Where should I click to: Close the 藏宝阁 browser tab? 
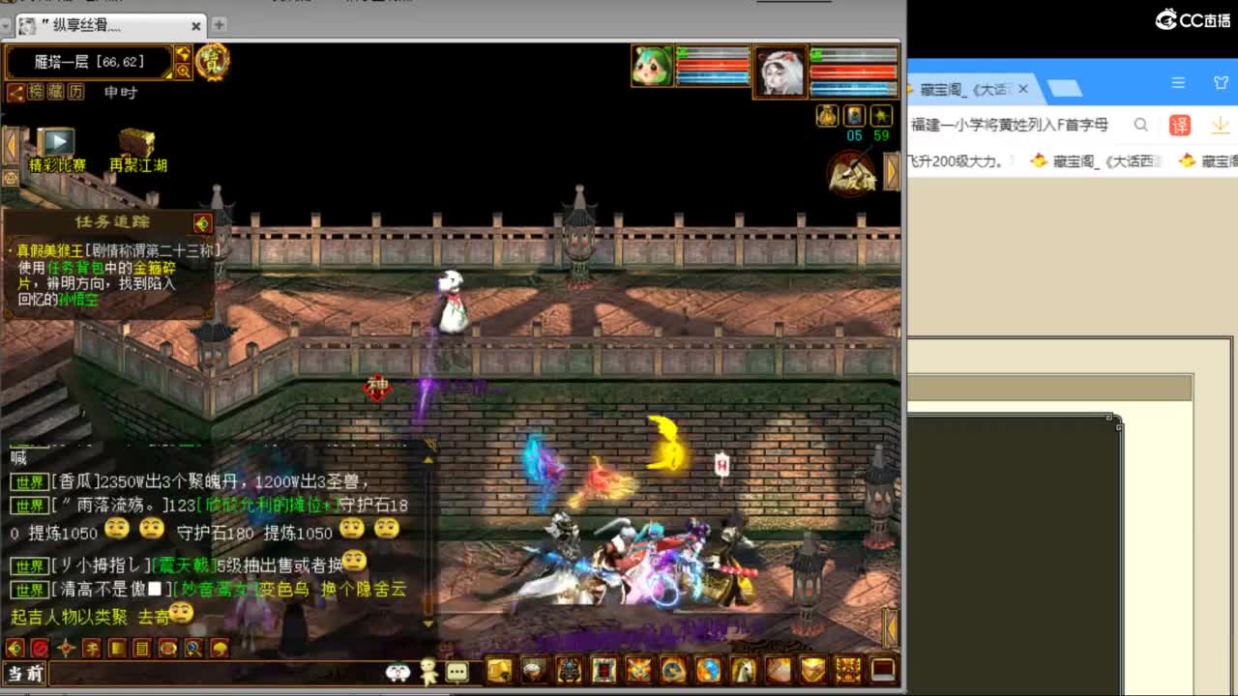pyautogui.click(x=1023, y=89)
